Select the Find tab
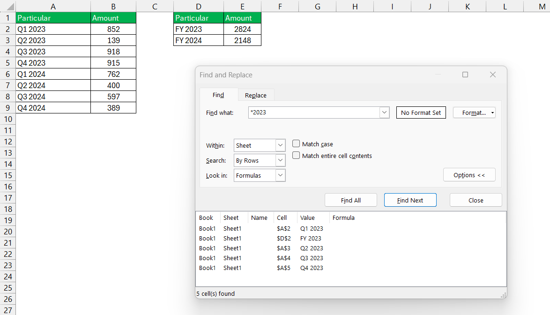The width and height of the screenshot is (550, 315). point(218,95)
